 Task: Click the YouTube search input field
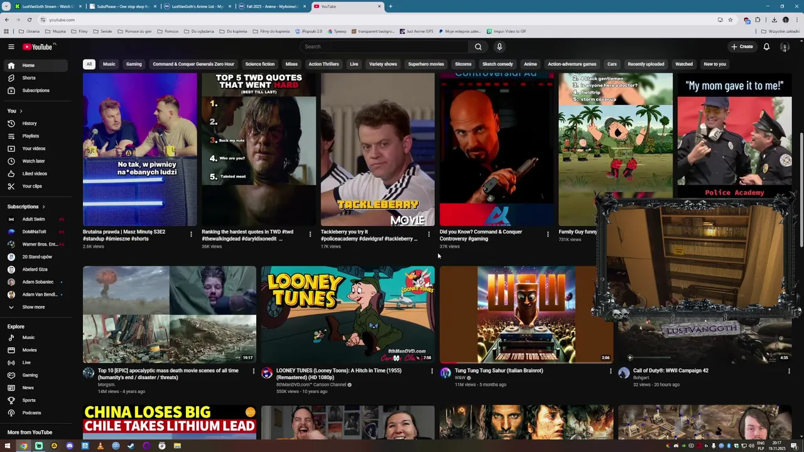(384, 46)
